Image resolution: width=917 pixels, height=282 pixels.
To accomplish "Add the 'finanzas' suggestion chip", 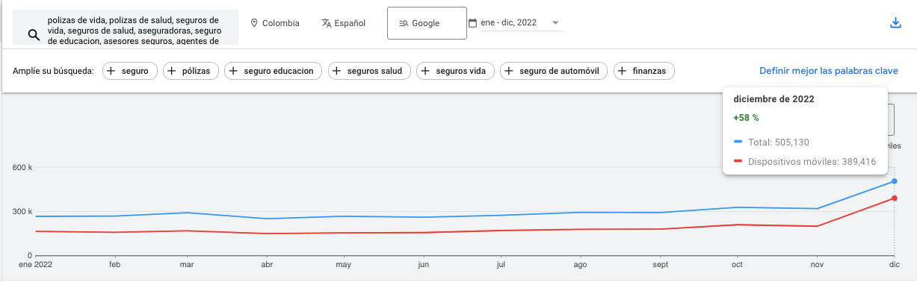I will (x=644, y=71).
